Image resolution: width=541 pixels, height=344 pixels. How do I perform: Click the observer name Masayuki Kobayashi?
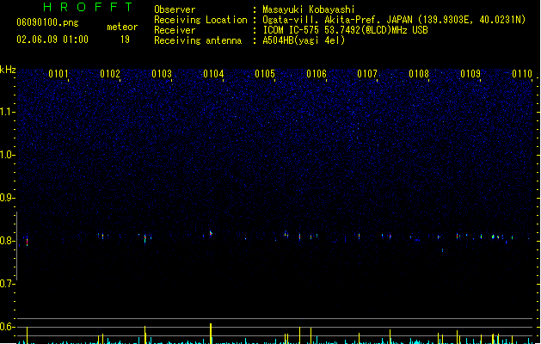[x=309, y=9]
